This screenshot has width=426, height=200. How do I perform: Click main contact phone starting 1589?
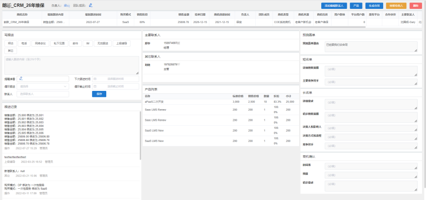pyautogui.click(x=172, y=43)
